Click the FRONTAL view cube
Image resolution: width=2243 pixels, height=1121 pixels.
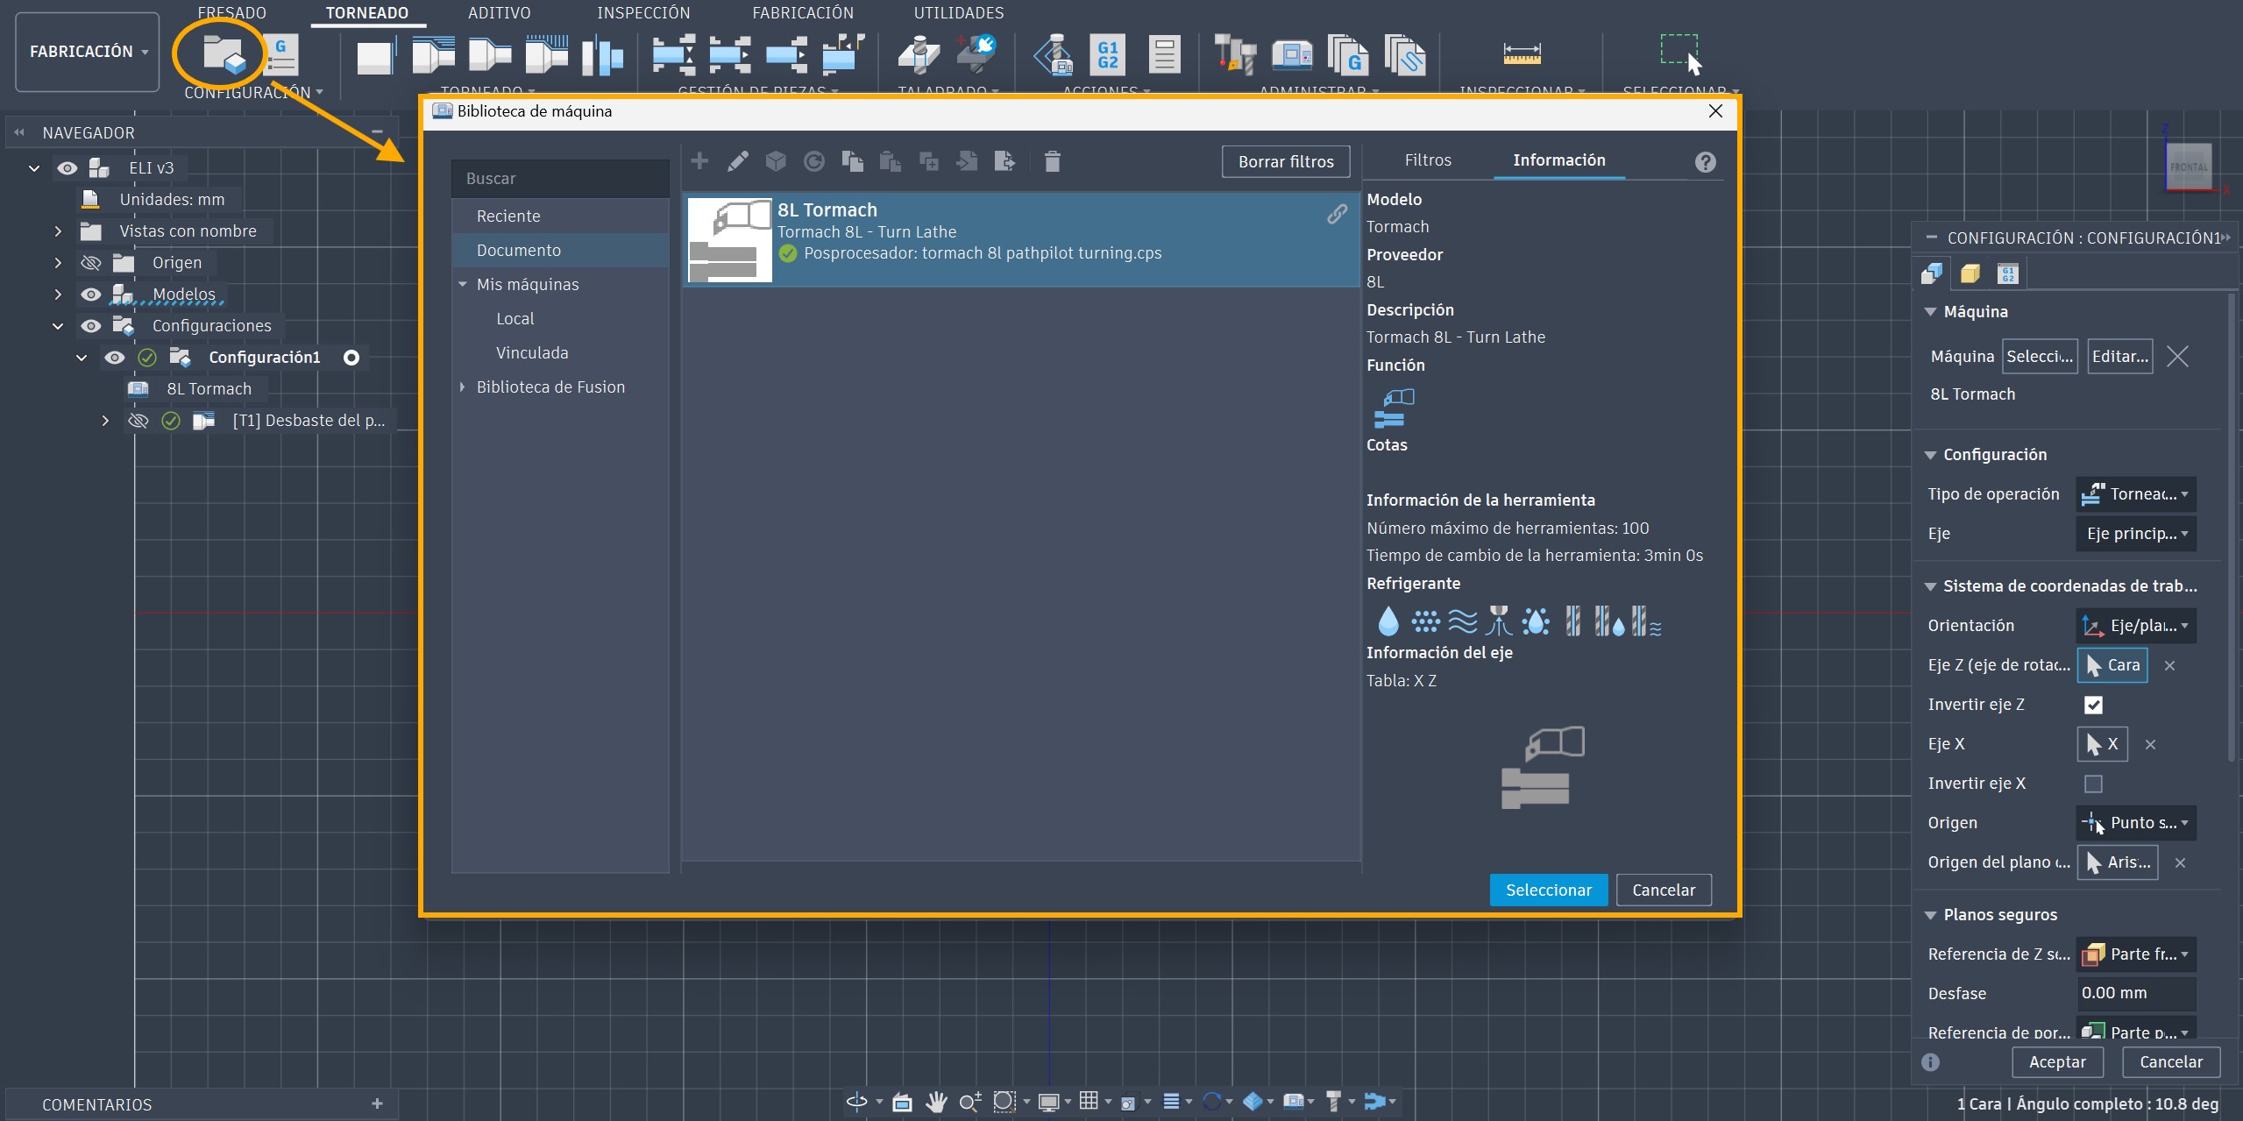point(2188,166)
